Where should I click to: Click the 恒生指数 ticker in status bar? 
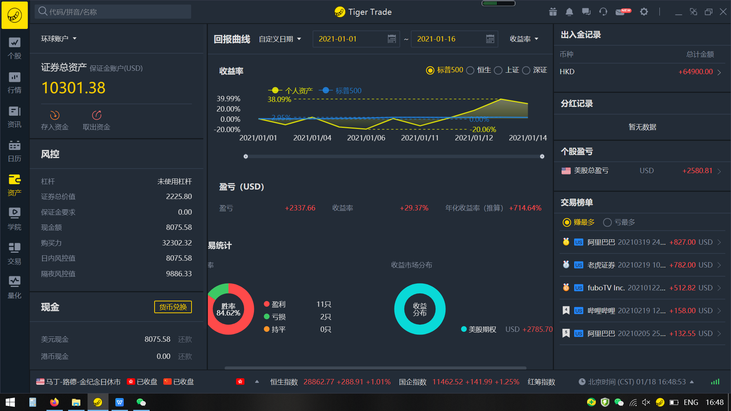point(330,382)
